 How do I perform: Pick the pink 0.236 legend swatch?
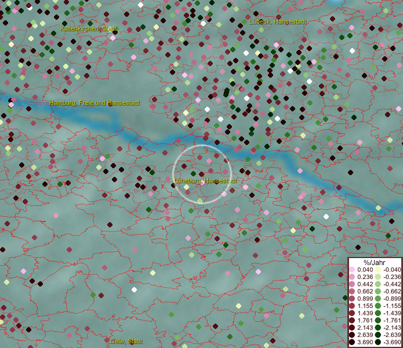pyautogui.click(x=352, y=277)
